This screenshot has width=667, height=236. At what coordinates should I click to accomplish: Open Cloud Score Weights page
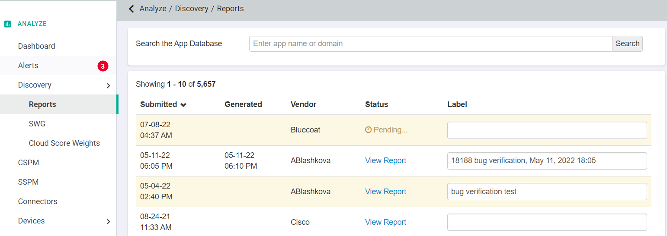pos(64,143)
